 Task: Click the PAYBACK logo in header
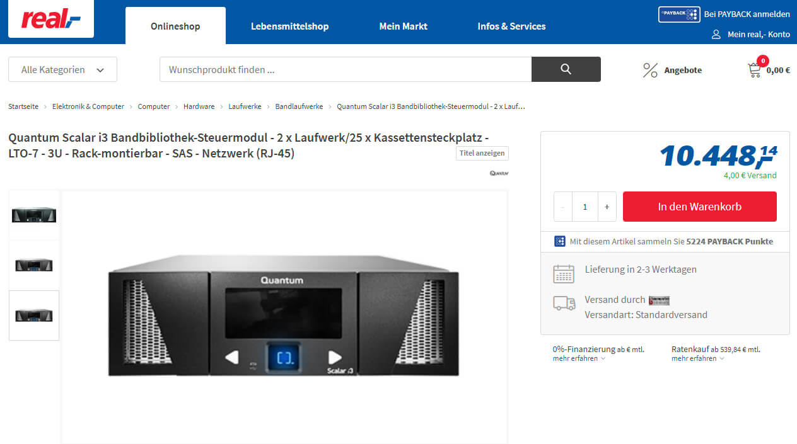[x=679, y=14]
